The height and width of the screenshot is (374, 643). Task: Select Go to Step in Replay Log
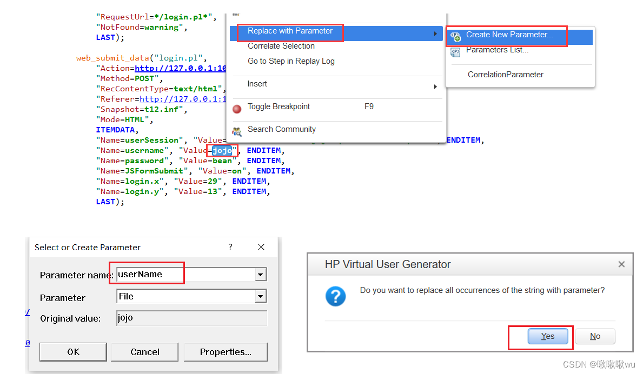(x=291, y=61)
